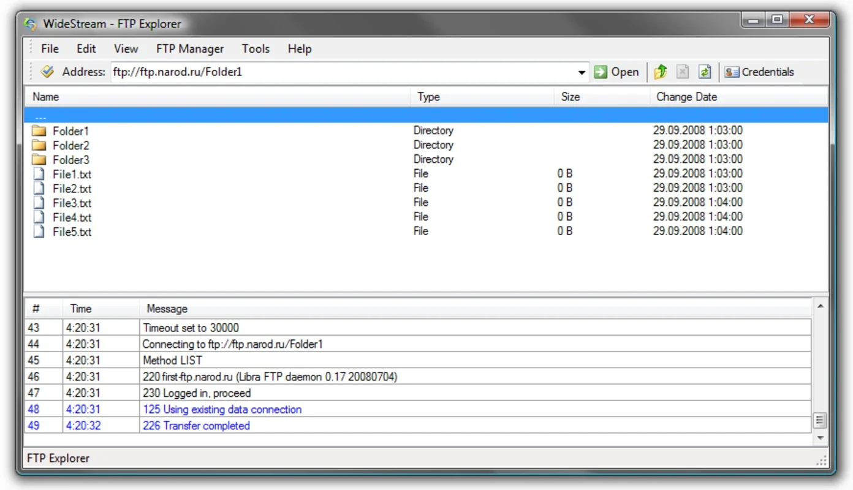
Task: Click the Refresh toolbar icon
Action: (x=705, y=72)
